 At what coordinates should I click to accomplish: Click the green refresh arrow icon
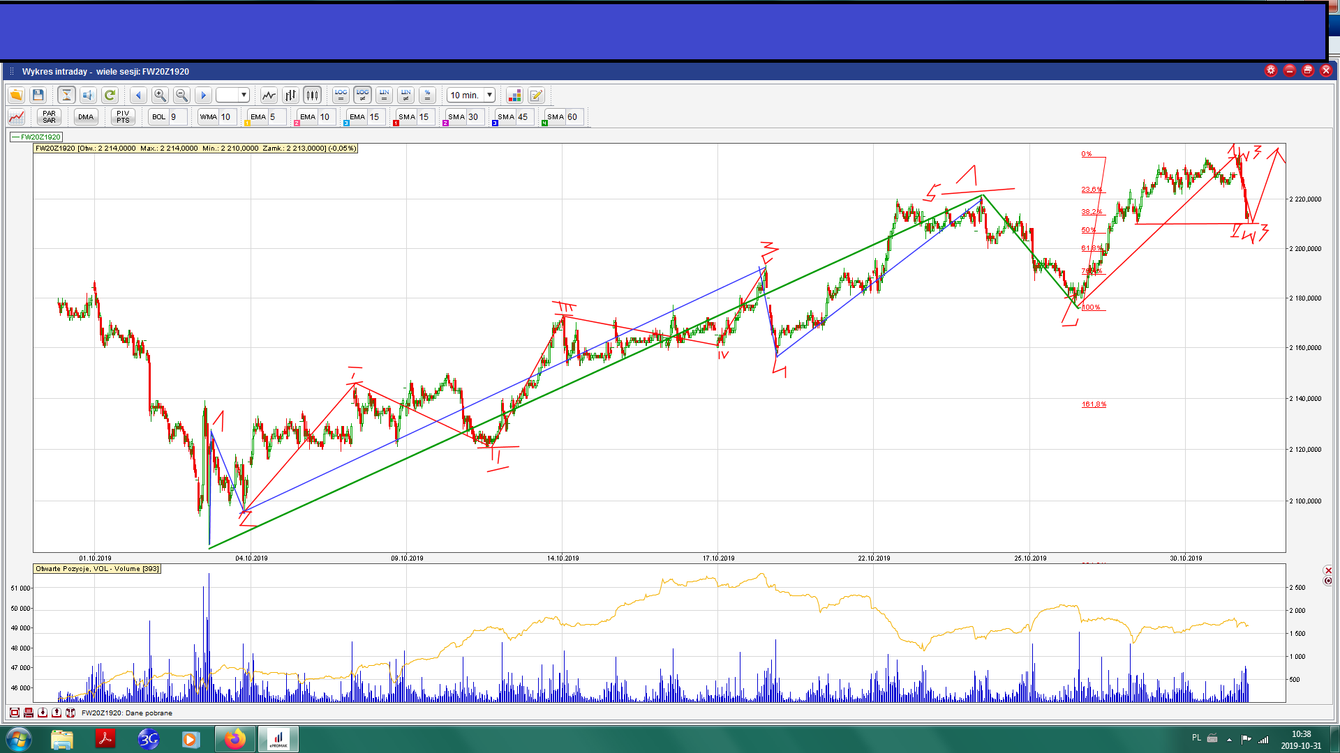coord(110,95)
